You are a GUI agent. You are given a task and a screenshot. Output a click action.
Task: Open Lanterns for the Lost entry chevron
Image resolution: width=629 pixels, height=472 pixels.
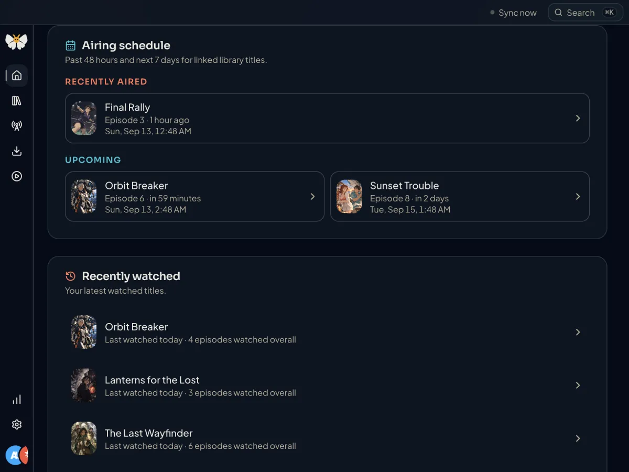click(578, 385)
